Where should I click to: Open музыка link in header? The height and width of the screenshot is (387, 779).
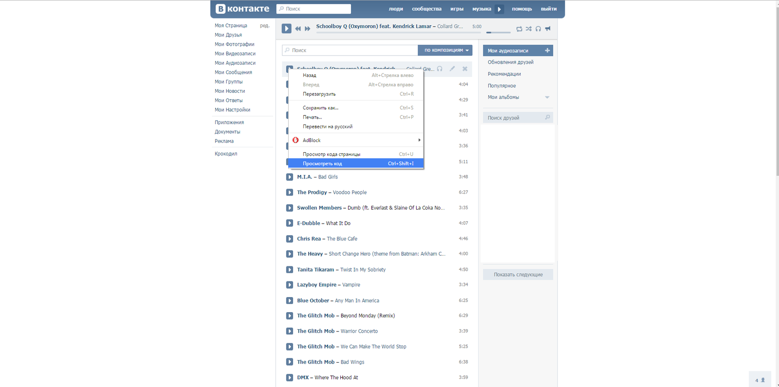[482, 9]
